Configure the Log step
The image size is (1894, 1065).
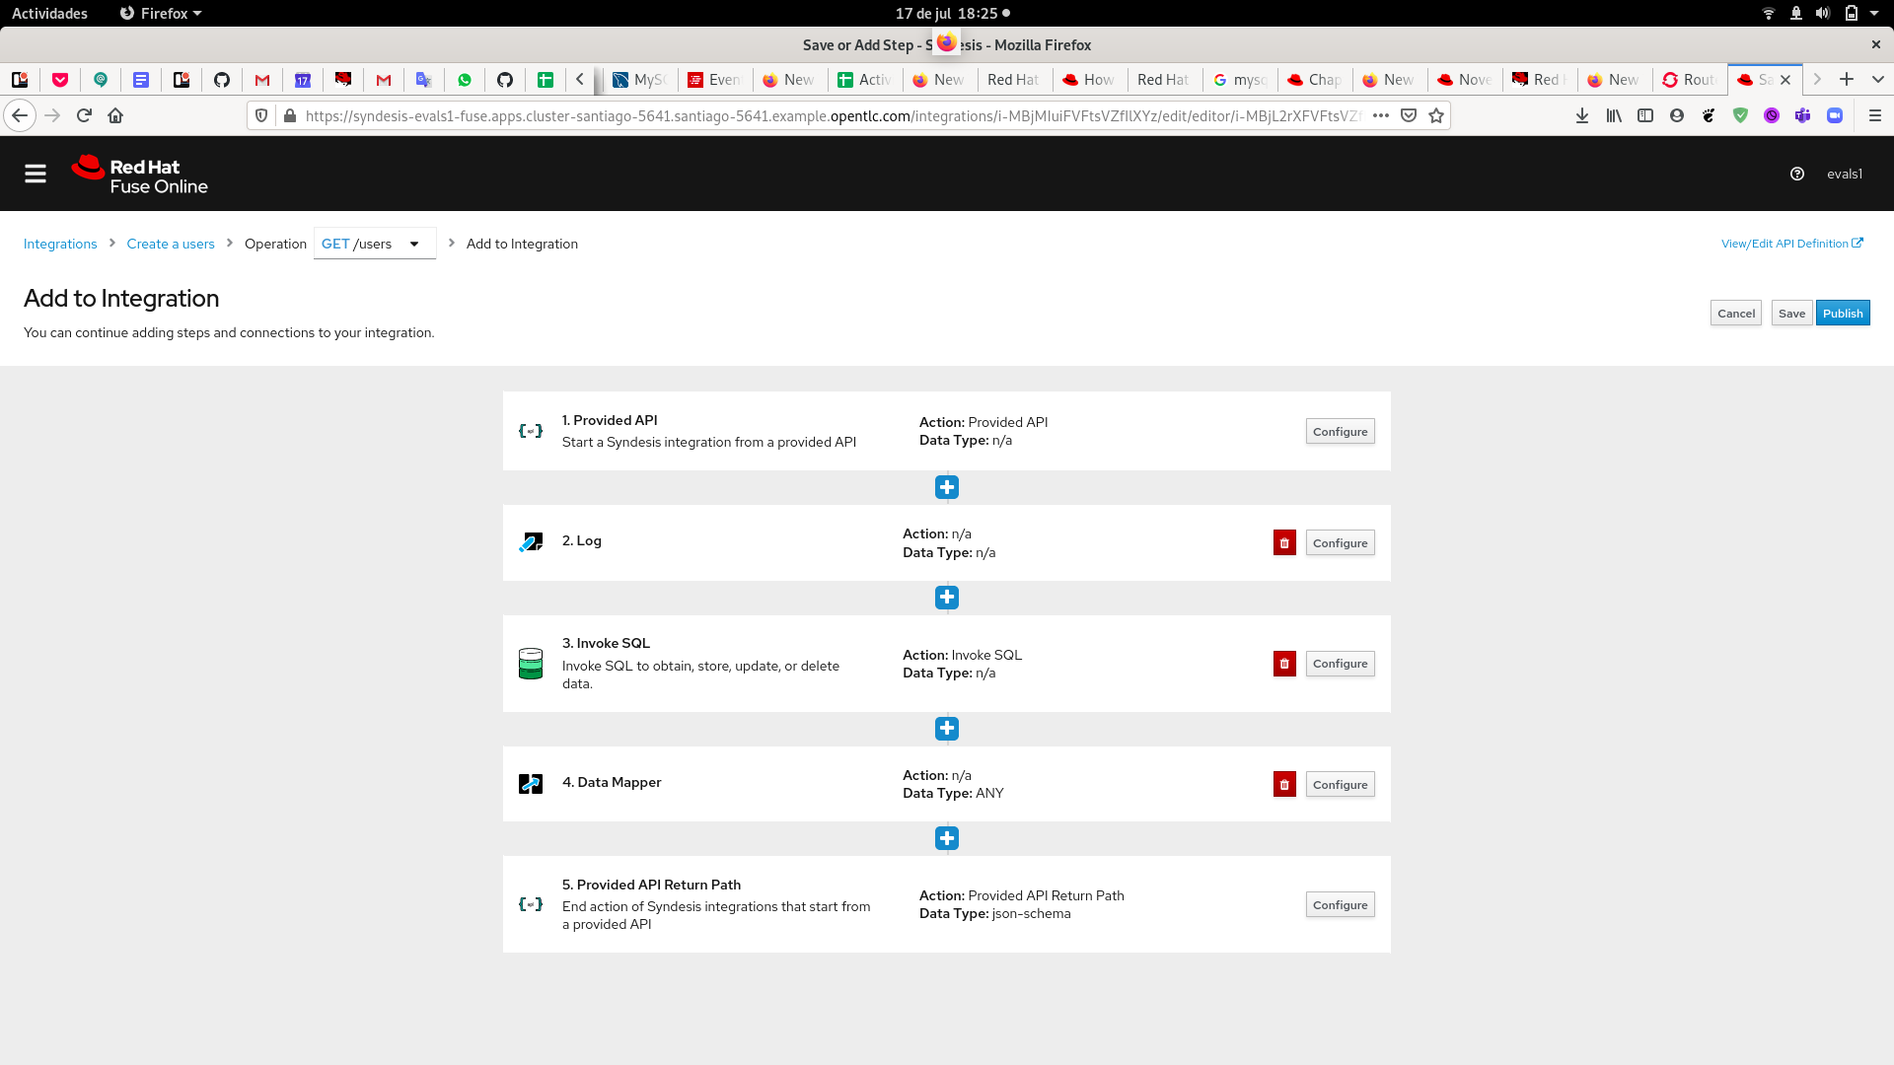pos(1340,542)
